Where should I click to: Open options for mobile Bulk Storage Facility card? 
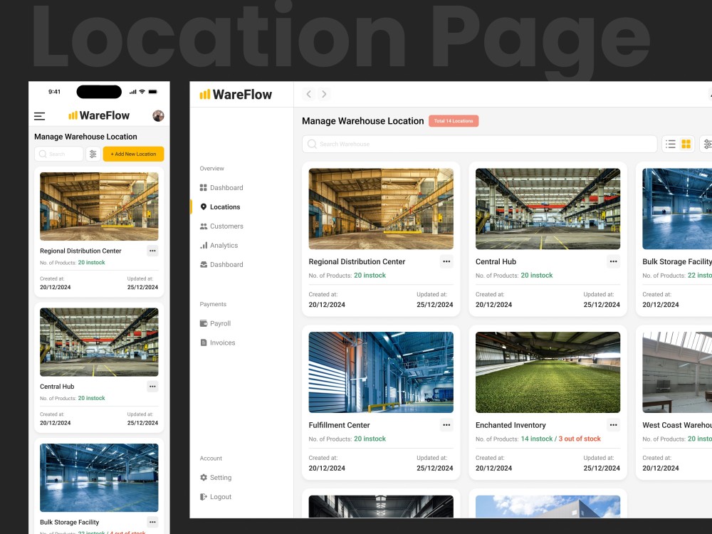point(152,522)
